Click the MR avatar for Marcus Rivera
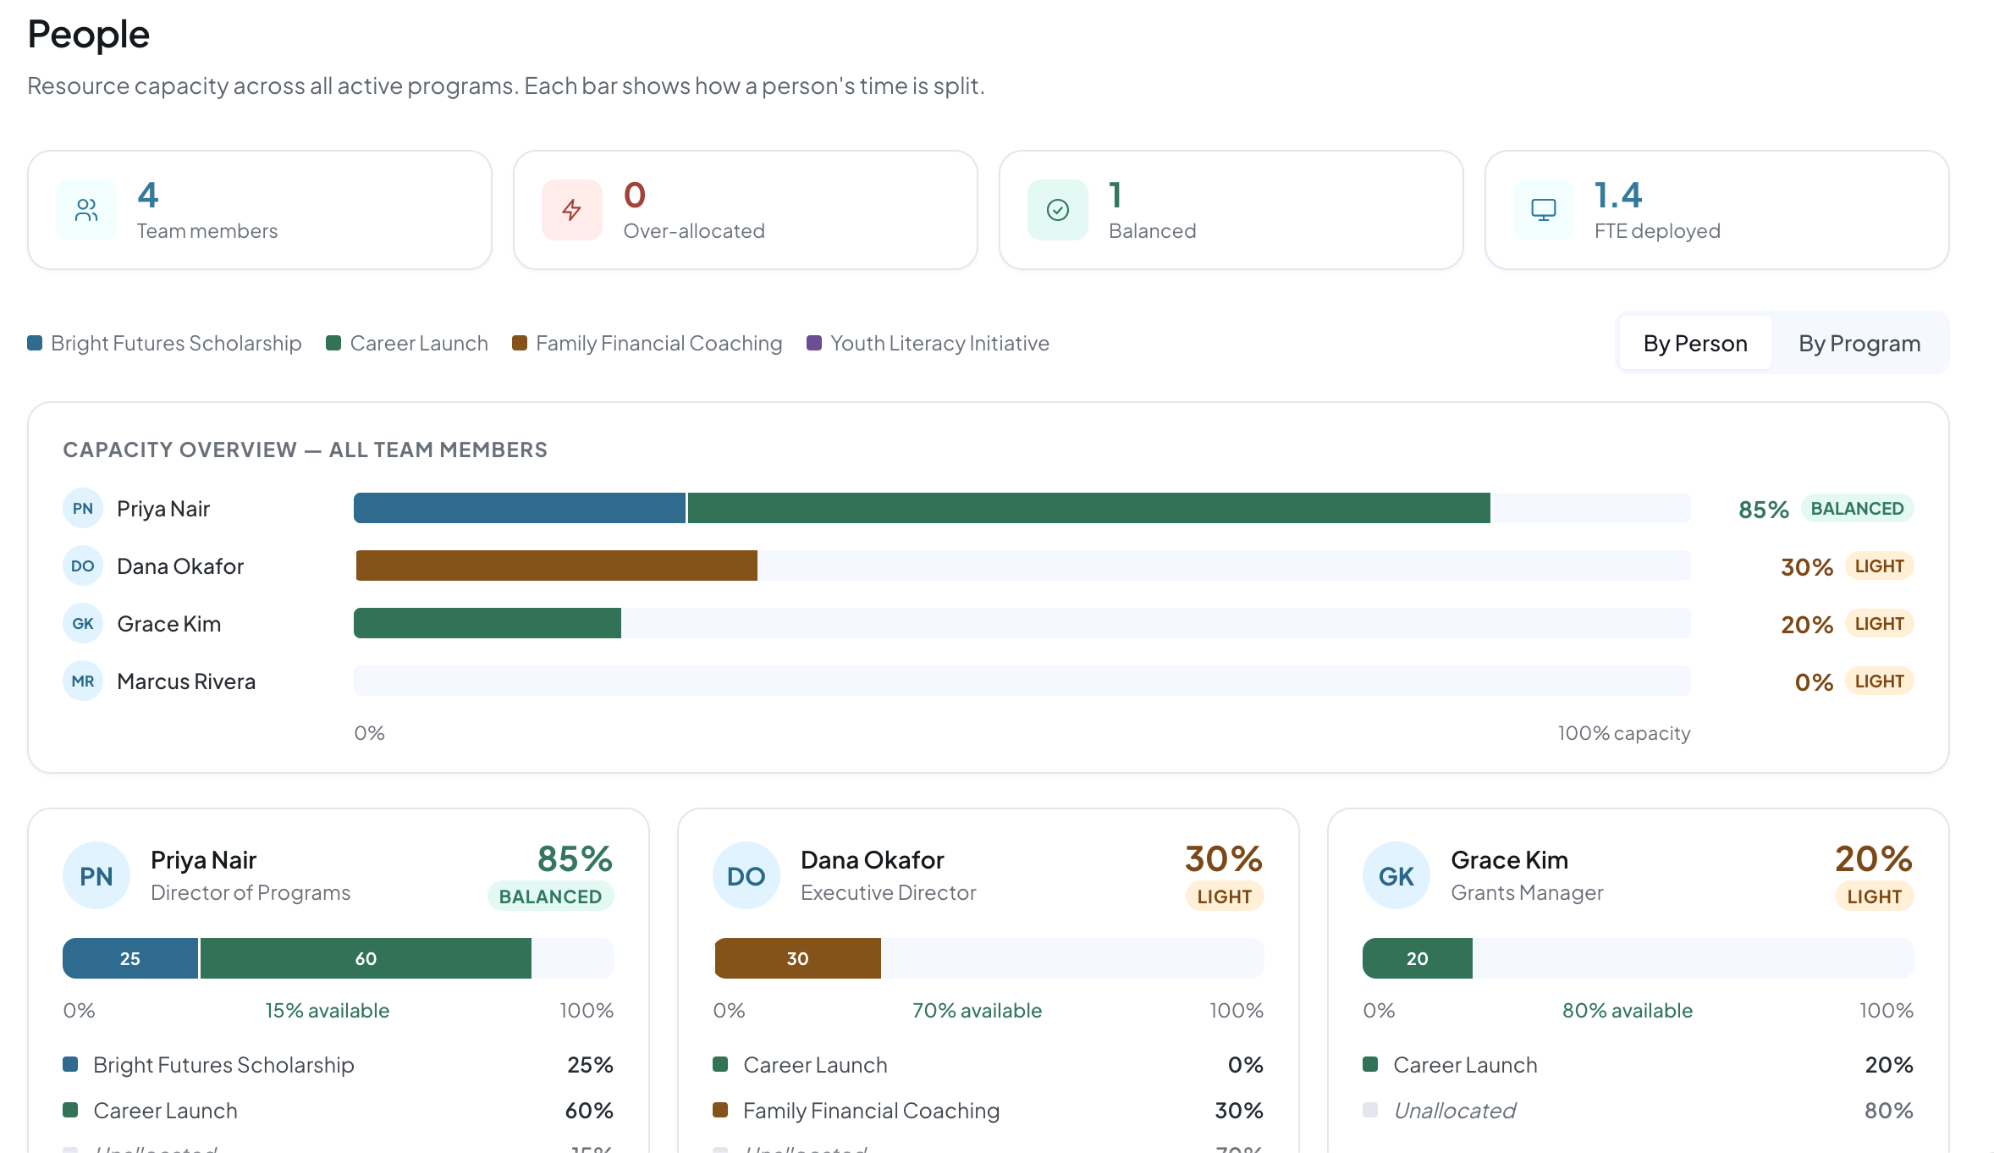The width and height of the screenshot is (1994, 1153). (83, 681)
